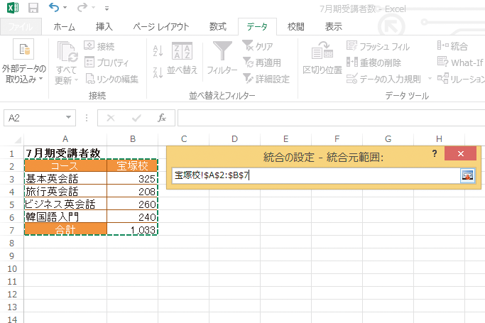Open the 数式 ribbon tab
The height and width of the screenshot is (323, 485).
[218, 27]
